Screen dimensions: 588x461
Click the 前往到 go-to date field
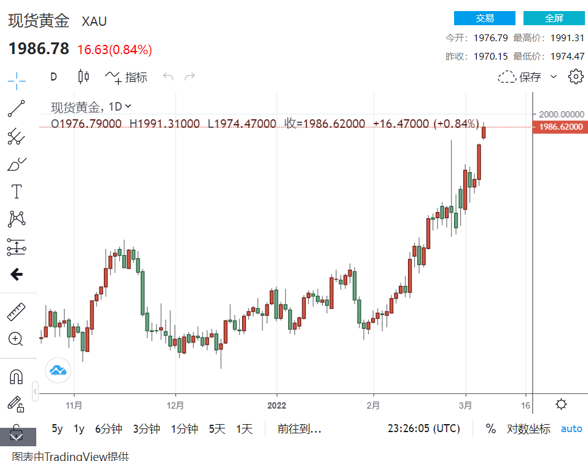[299, 429]
